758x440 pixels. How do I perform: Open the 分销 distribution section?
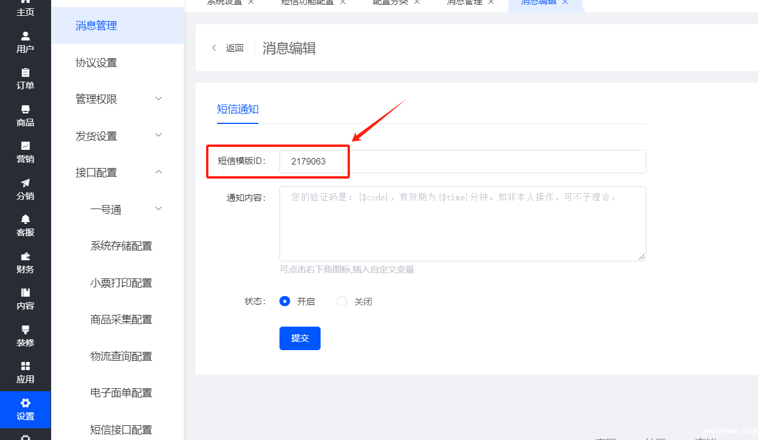(25, 189)
